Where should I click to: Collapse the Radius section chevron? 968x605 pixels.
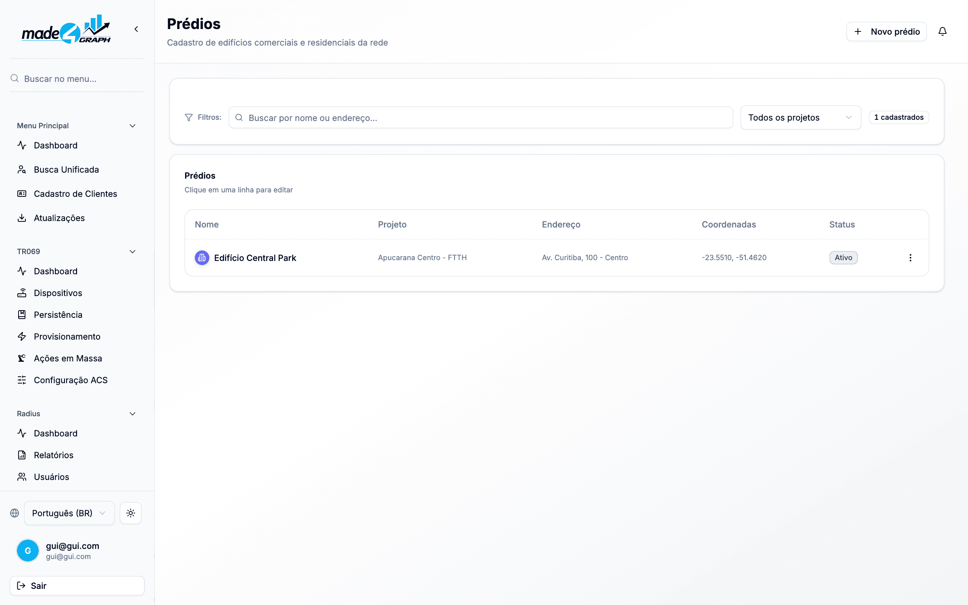[x=132, y=414]
